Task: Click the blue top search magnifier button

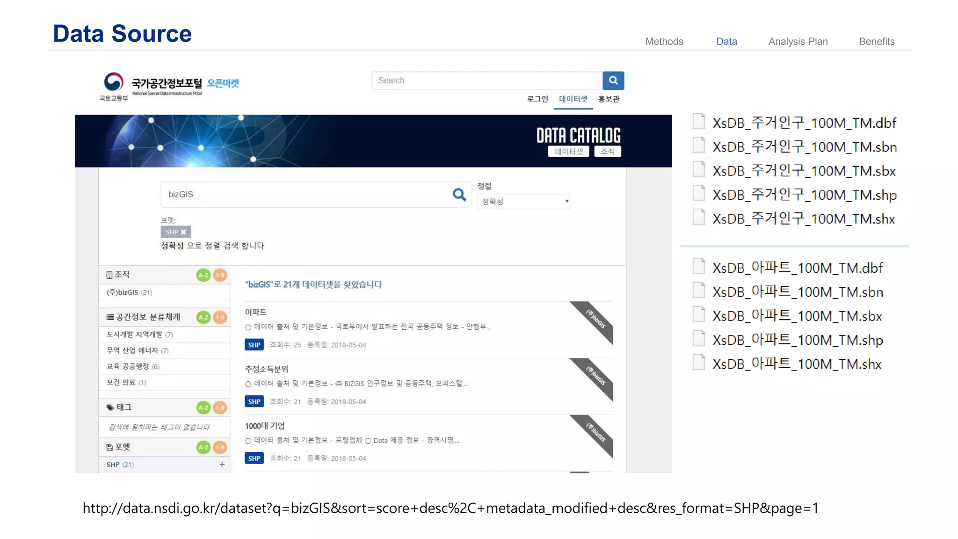Action: tap(613, 80)
